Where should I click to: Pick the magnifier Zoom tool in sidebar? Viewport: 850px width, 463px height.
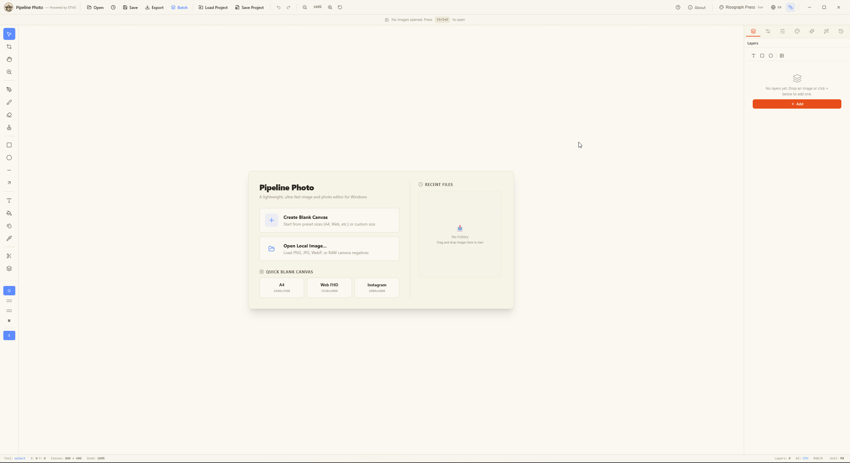pyautogui.click(x=9, y=72)
